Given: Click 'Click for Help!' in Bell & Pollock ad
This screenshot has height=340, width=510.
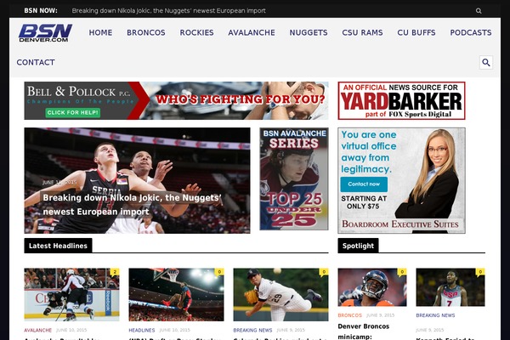Looking at the screenshot, I should pos(73,112).
